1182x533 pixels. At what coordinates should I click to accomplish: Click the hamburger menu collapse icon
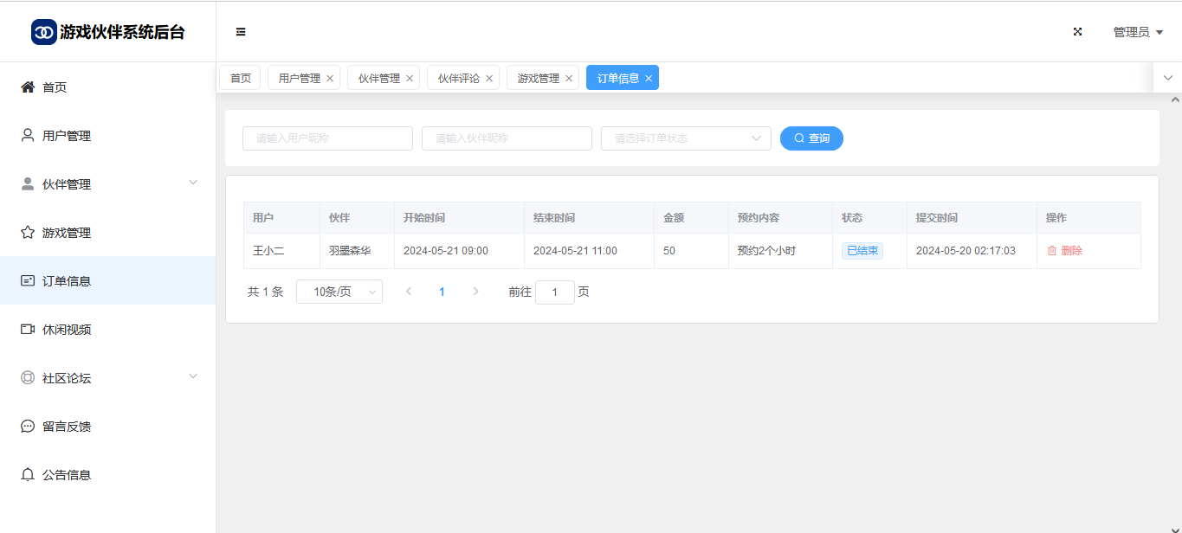click(241, 32)
